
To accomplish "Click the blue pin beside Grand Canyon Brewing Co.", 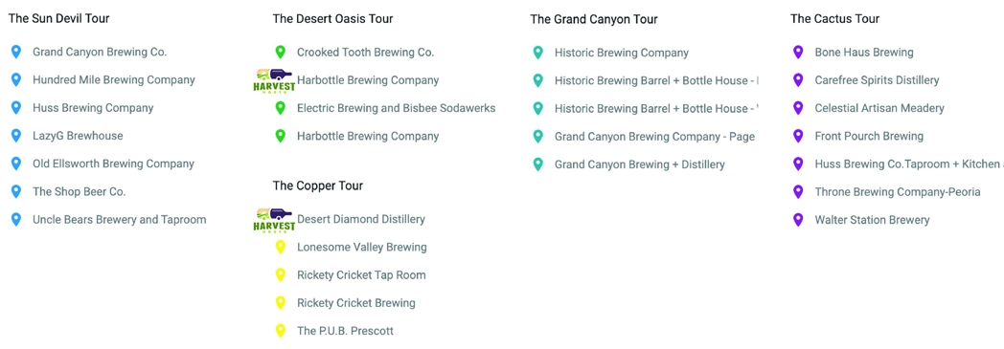I will coord(16,52).
